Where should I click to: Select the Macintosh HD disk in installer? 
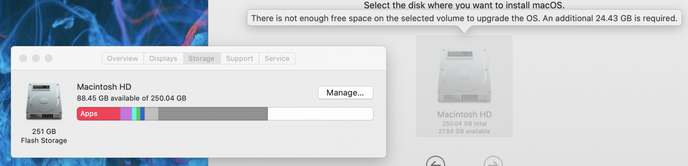[x=464, y=86]
